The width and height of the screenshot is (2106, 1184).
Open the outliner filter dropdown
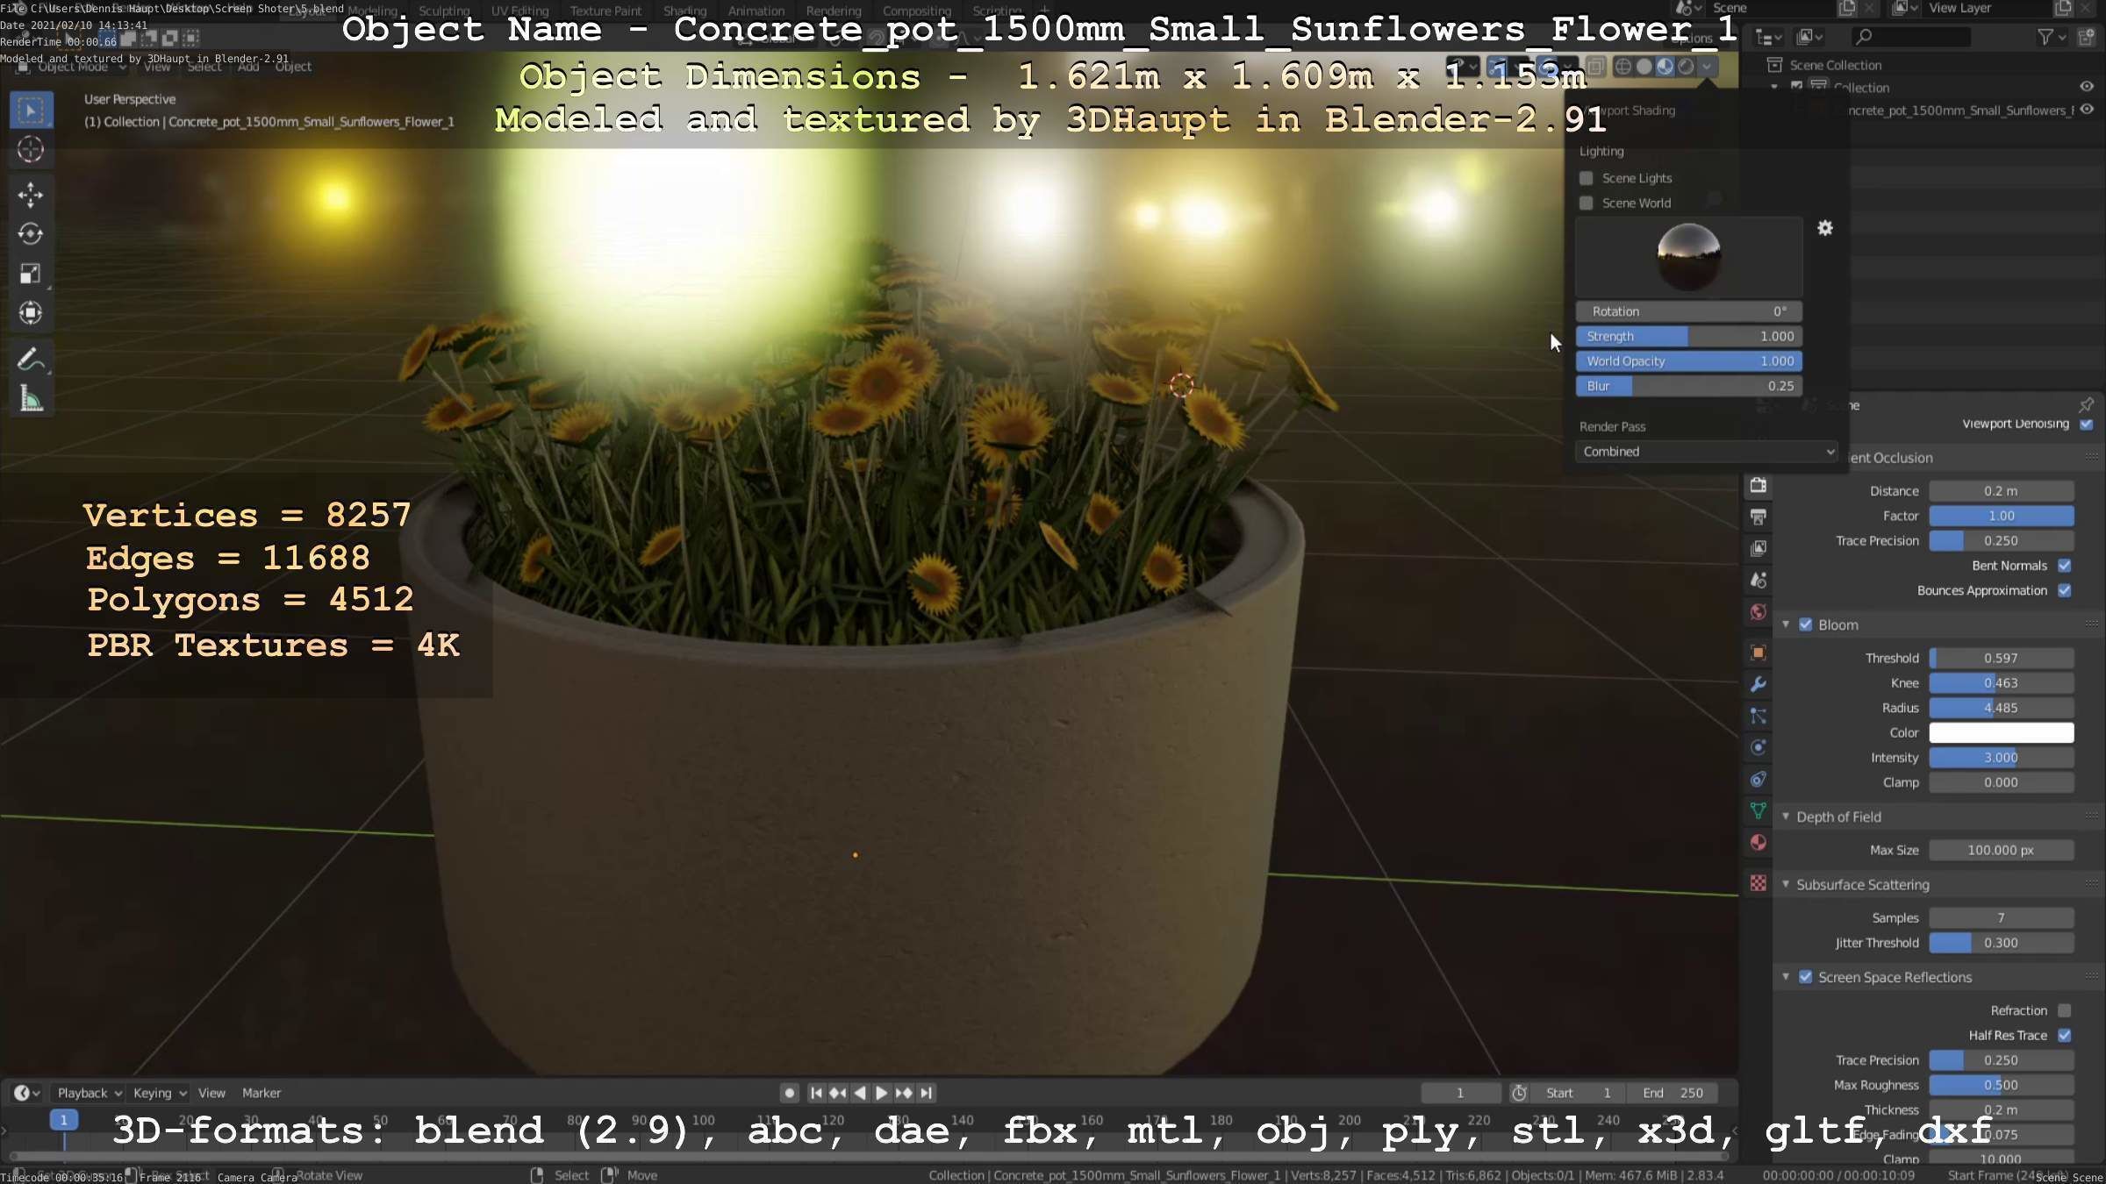tap(2052, 37)
